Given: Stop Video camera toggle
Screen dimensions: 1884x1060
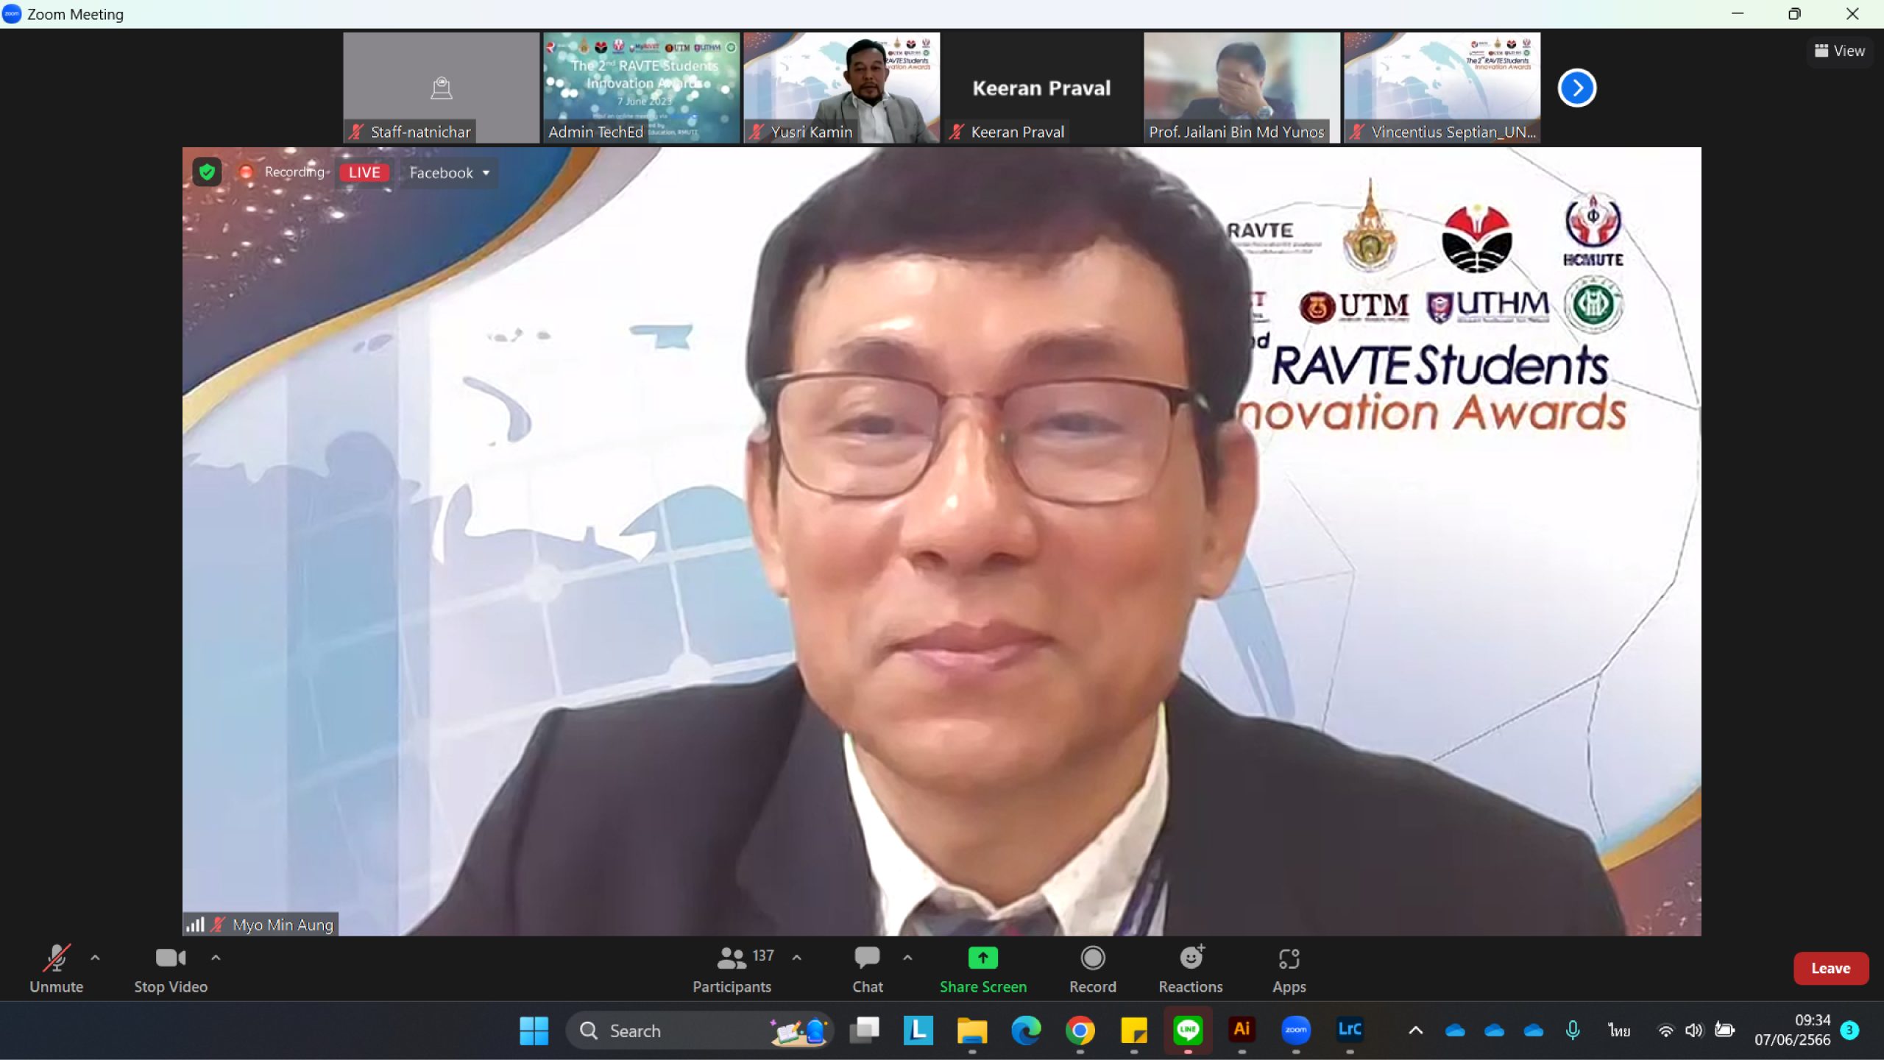Looking at the screenshot, I should point(171,969).
